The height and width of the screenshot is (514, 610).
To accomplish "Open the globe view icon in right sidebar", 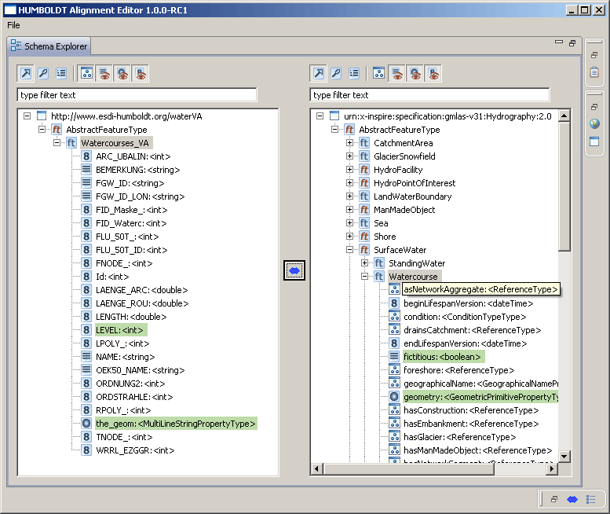I will tap(594, 124).
